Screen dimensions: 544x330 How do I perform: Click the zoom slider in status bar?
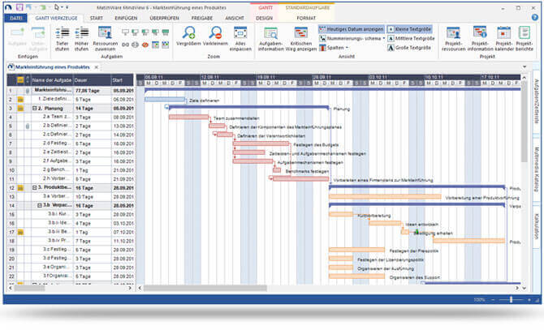(511, 299)
